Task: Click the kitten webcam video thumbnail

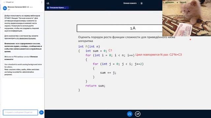Action: 187,18
